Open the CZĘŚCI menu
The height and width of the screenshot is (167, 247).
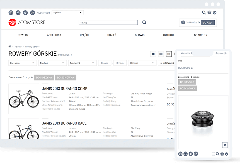click(x=84, y=35)
